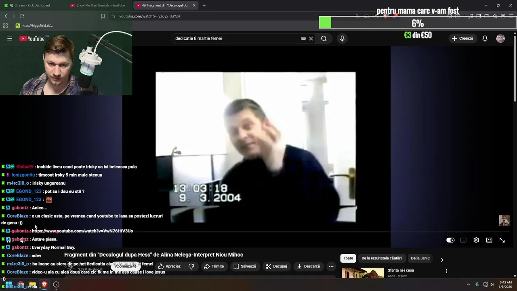Screen dimensions: 517x291
Task: Toggle the autoplay switch in the player
Action: [450, 240]
